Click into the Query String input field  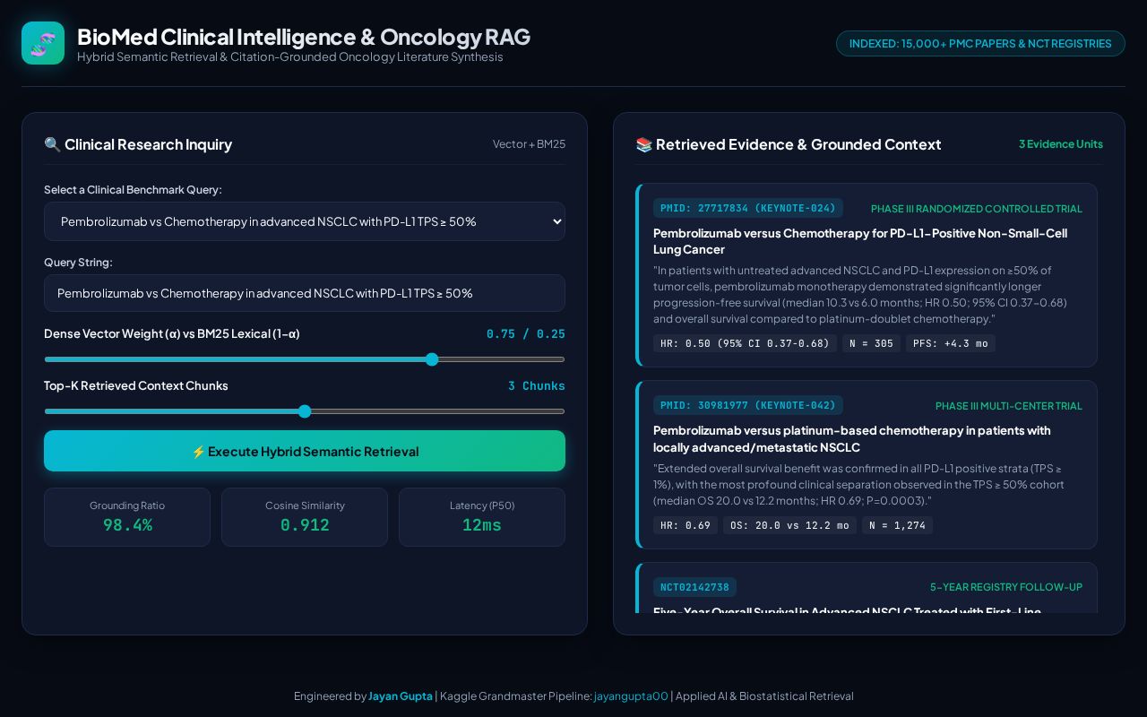(x=305, y=293)
